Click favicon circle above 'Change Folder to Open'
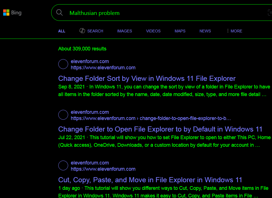 [63, 115]
